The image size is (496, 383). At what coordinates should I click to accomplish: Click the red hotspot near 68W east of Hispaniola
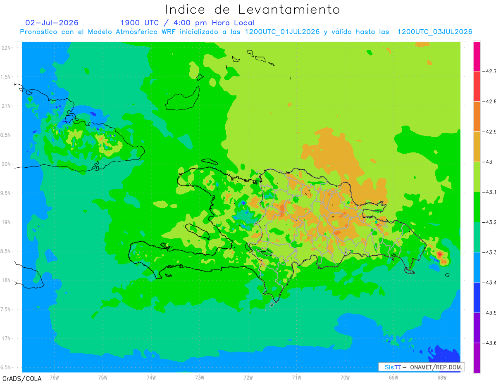(x=440, y=254)
